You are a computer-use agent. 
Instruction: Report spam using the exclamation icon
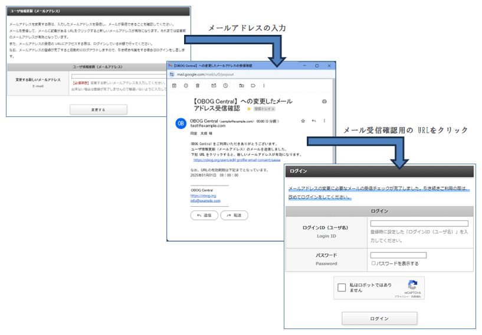click(x=186, y=86)
